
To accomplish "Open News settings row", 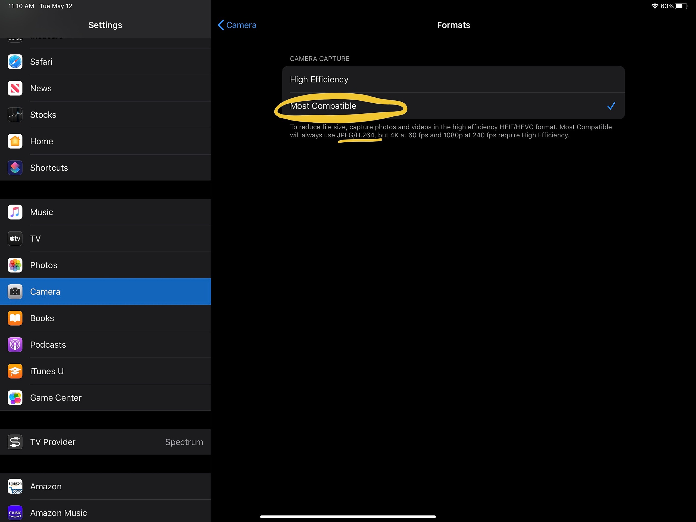I will [x=105, y=88].
